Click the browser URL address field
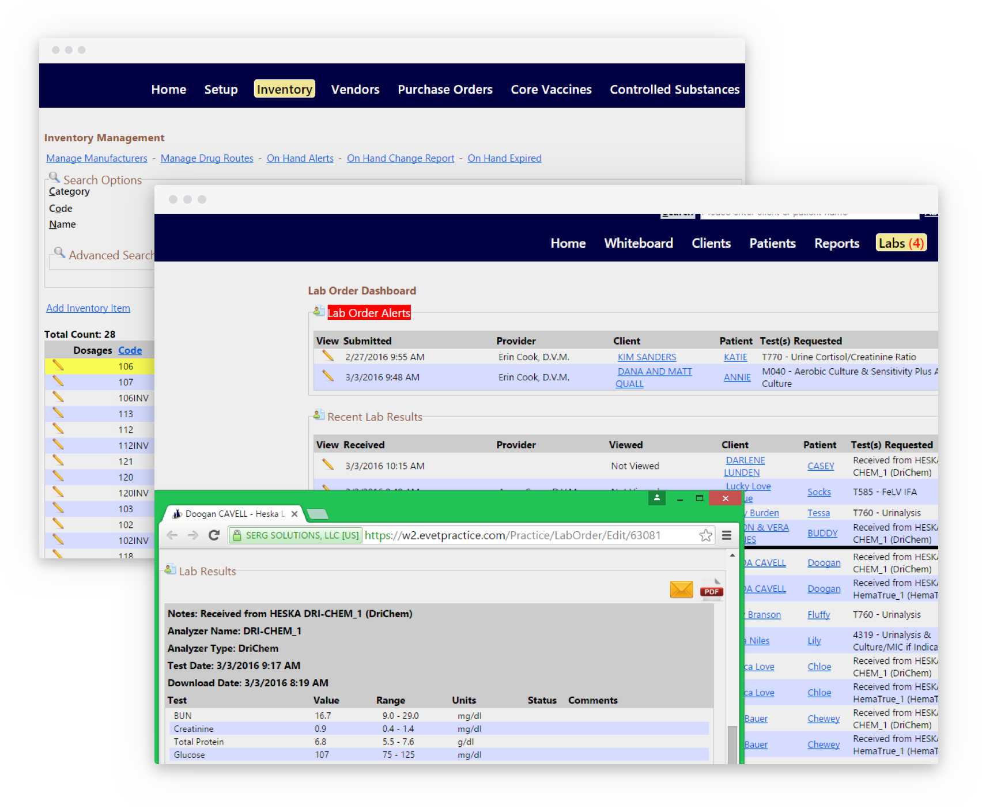982x809 pixels. (519, 535)
